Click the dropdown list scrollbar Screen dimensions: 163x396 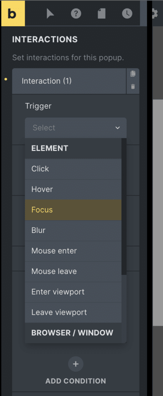point(124,207)
